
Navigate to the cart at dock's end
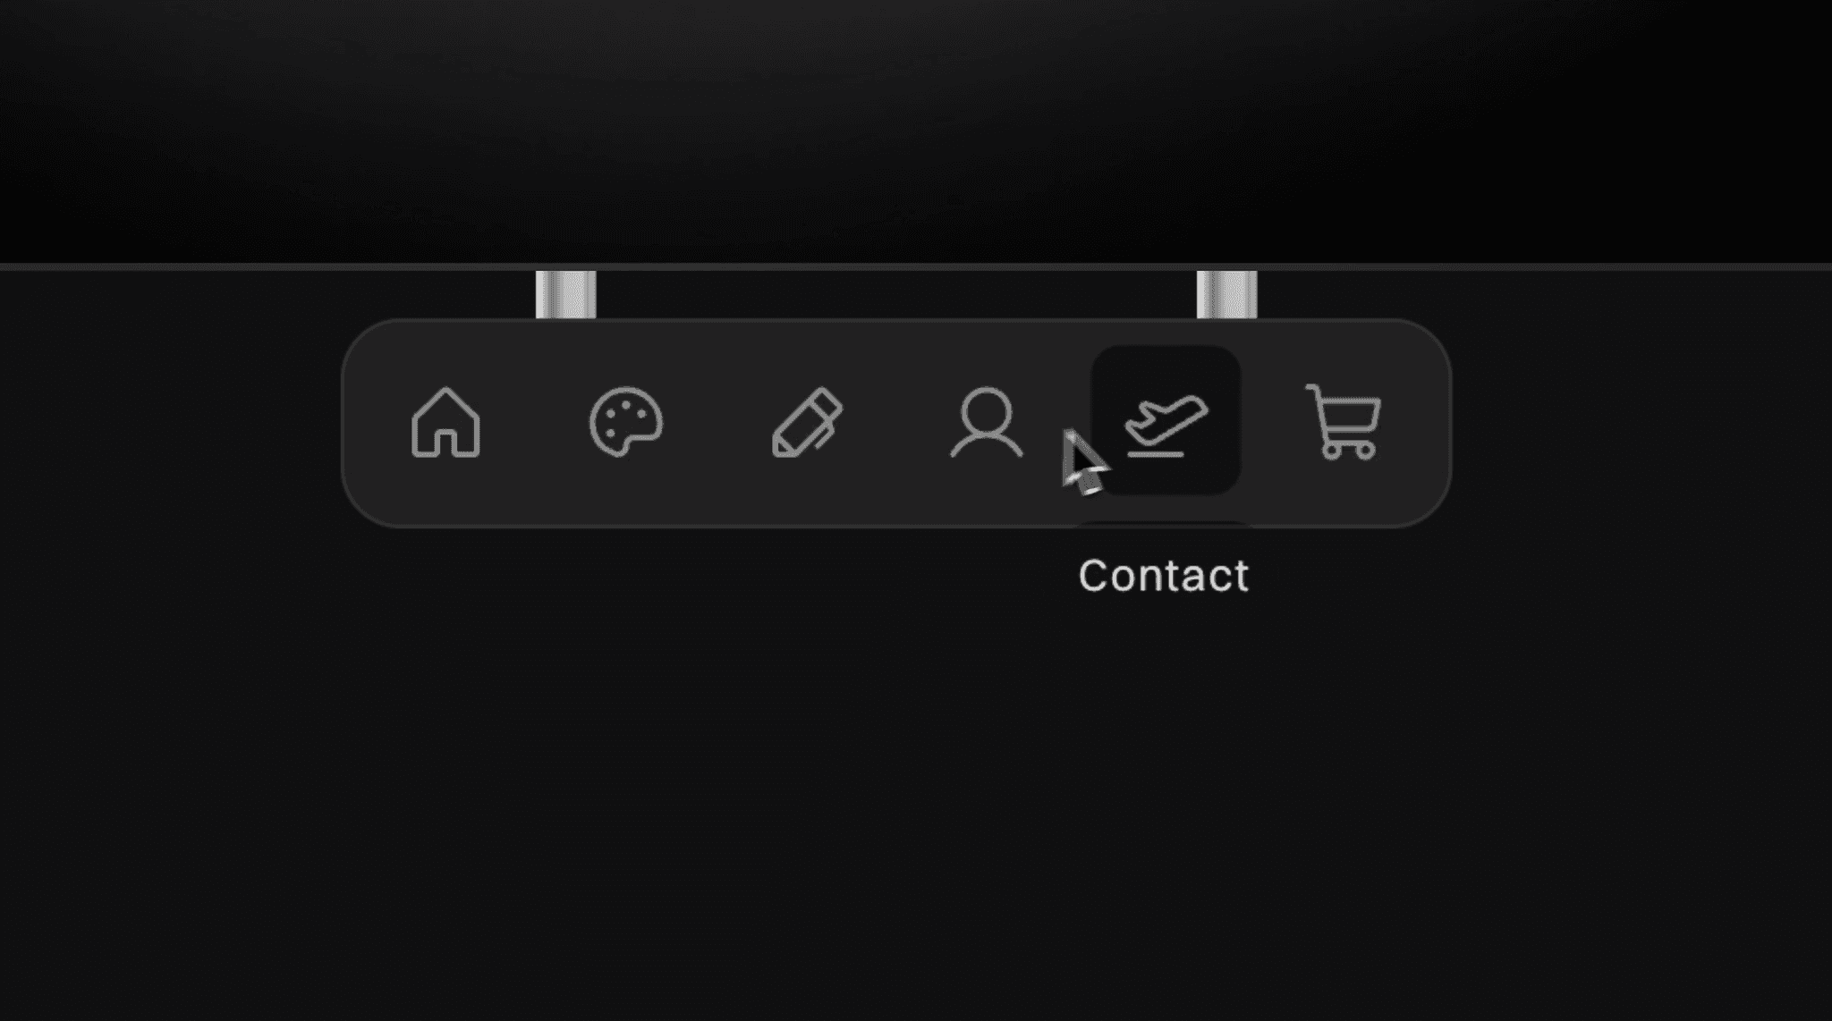[x=1344, y=422]
